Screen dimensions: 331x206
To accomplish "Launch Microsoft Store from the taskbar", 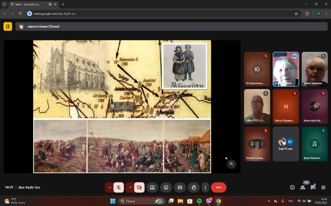I will [190, 201].
